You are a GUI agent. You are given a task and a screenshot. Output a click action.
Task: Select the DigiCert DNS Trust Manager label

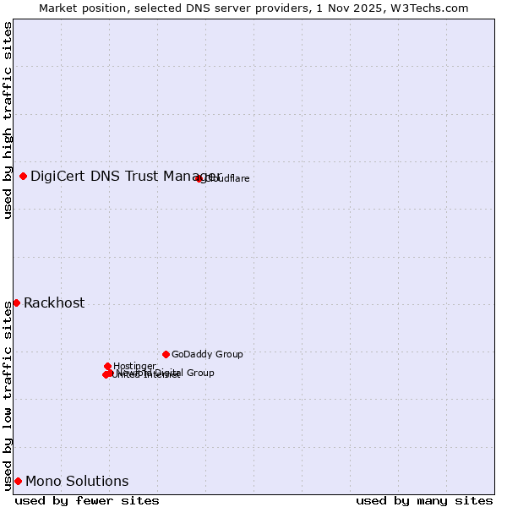click(x=125, y=176)
